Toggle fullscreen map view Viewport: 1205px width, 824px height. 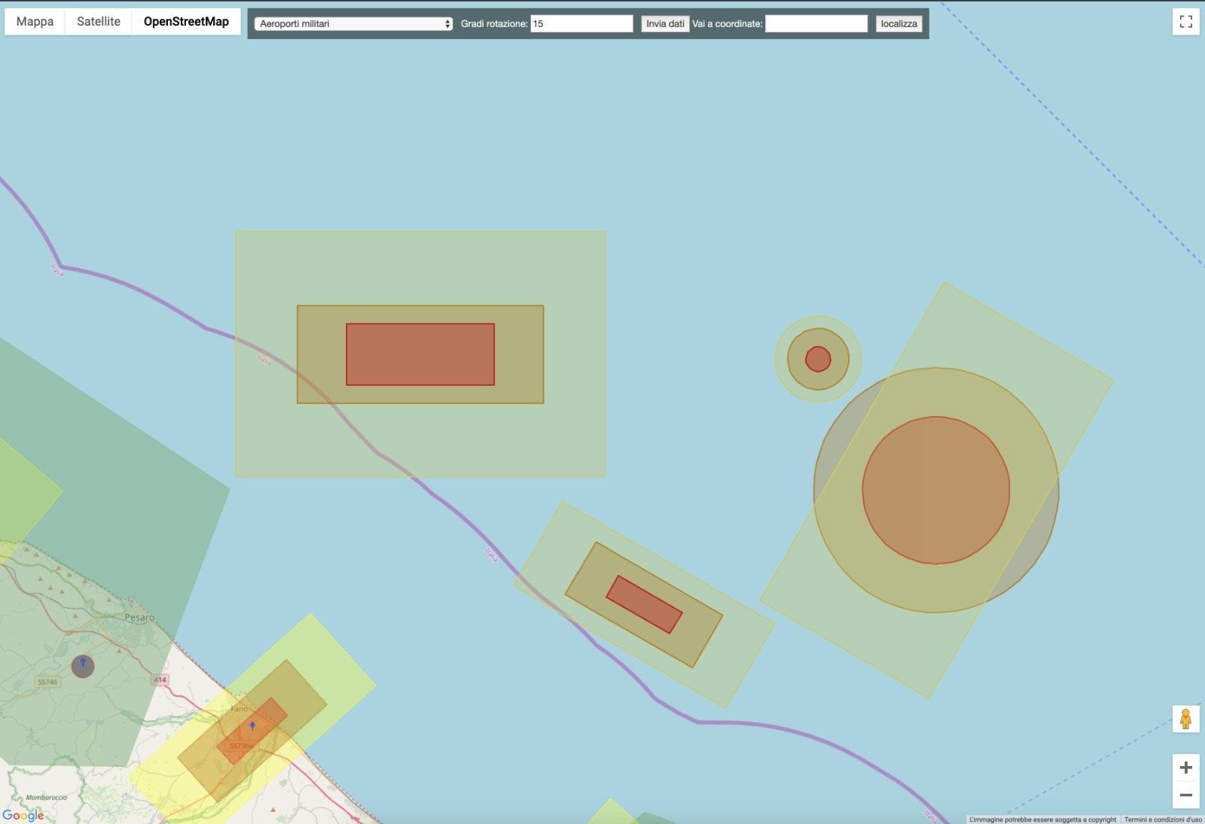1185,22
